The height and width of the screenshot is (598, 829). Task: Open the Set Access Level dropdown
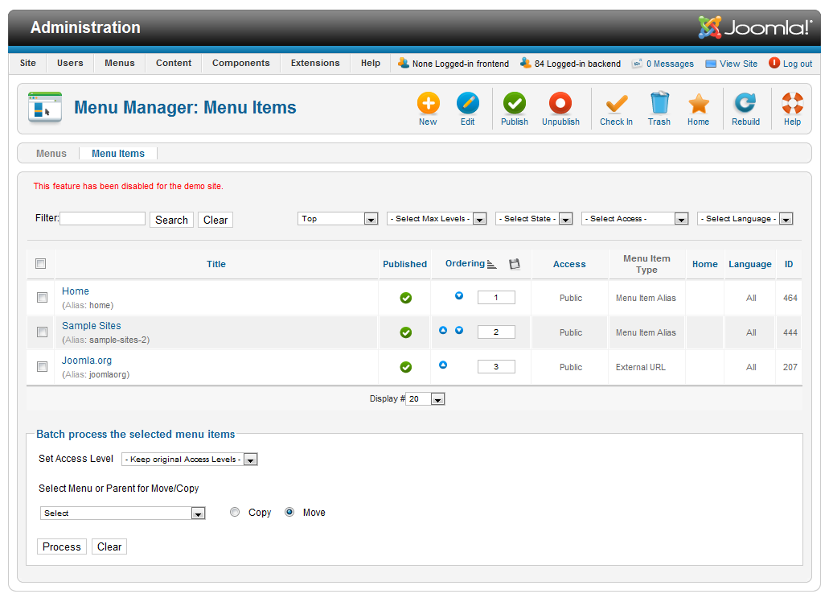coord(189,460)
